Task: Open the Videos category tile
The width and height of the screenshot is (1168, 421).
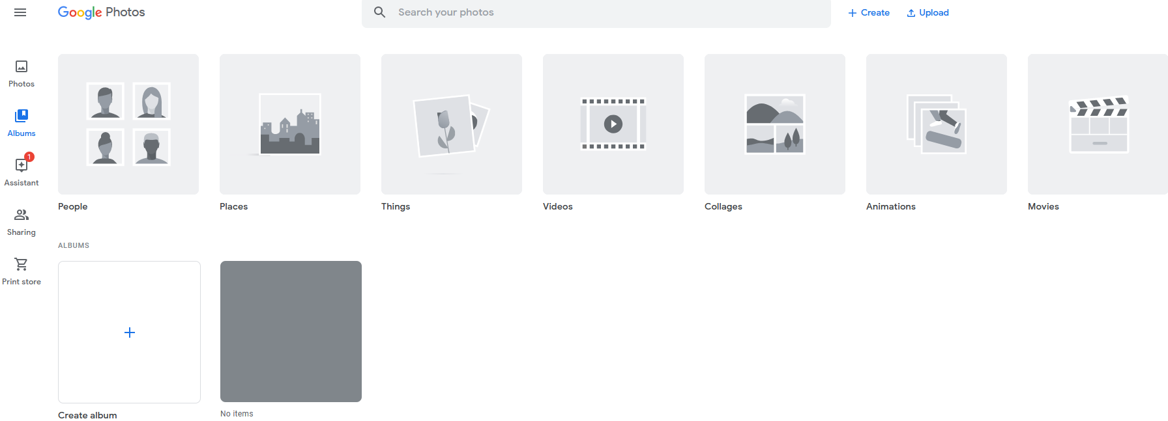Action: (613, 124)
